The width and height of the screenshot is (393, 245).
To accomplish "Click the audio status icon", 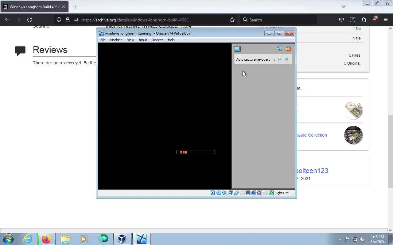I will tap(224, 193).
